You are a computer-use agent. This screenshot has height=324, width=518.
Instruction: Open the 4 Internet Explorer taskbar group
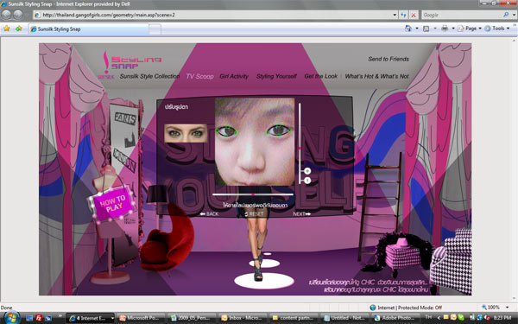coord(90,318)
